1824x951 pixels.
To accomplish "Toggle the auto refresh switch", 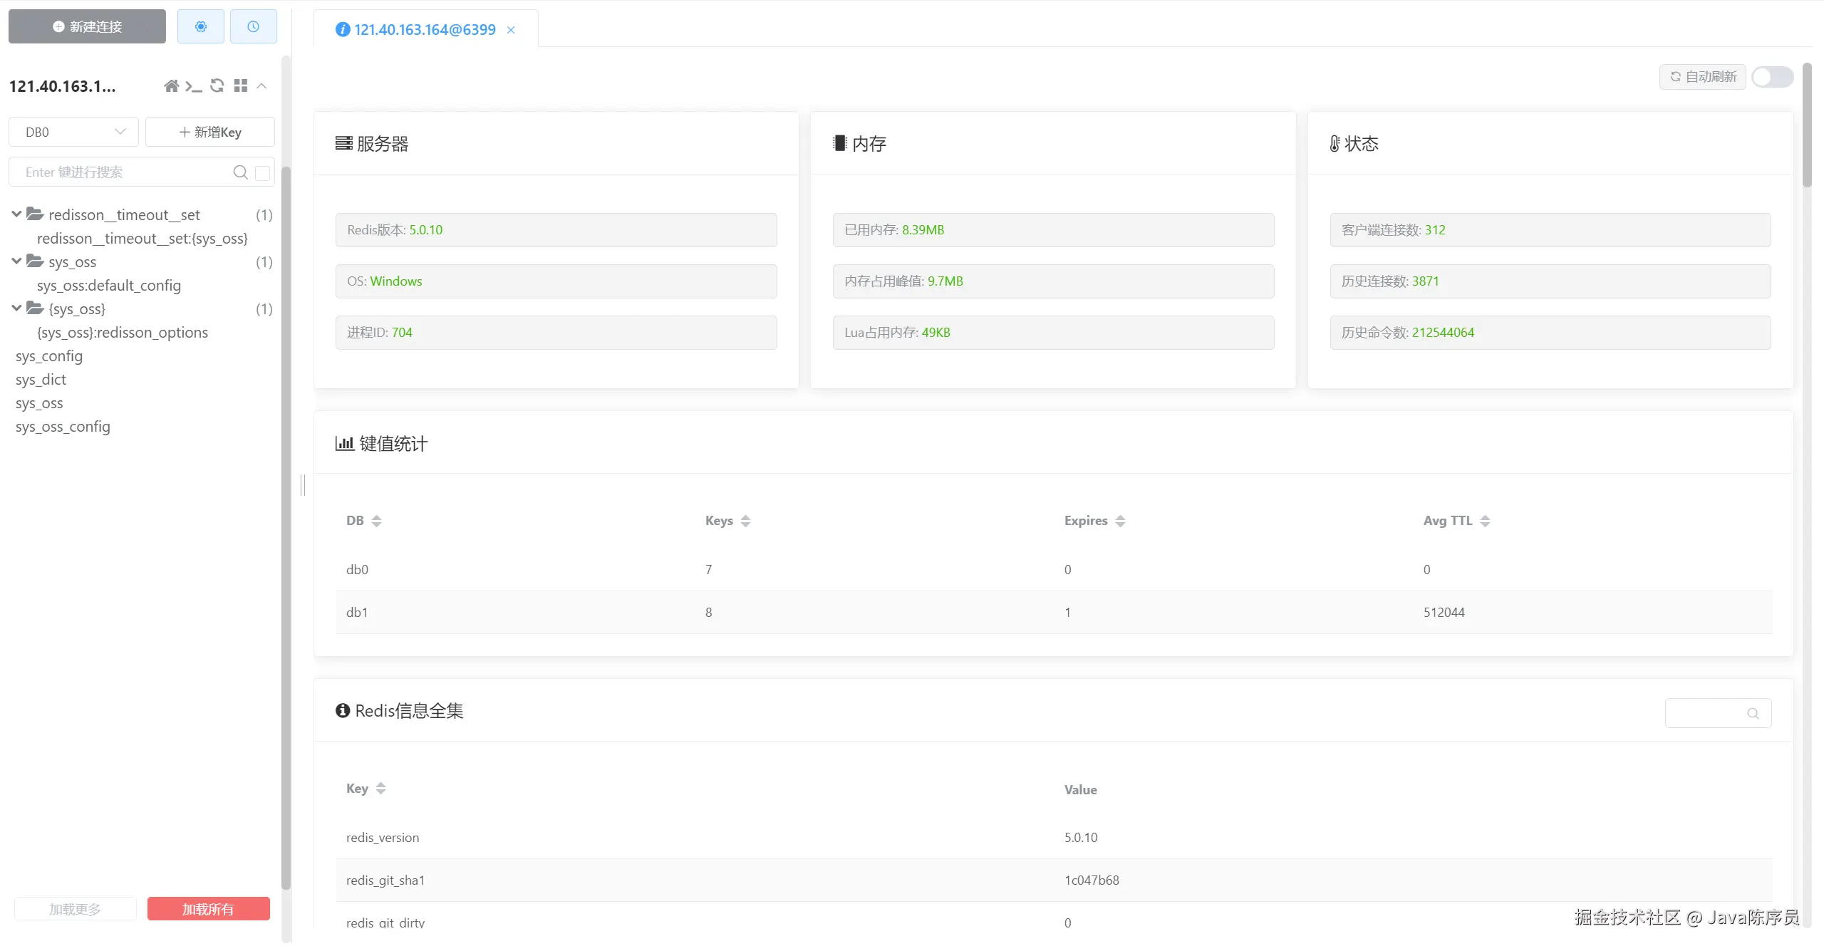I will point(1772,77).
